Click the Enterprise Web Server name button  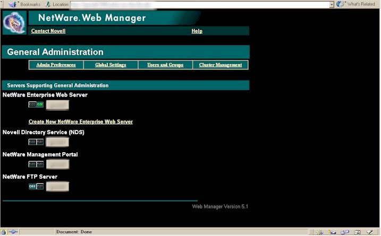pyautogui.click(x=57, y=105)
